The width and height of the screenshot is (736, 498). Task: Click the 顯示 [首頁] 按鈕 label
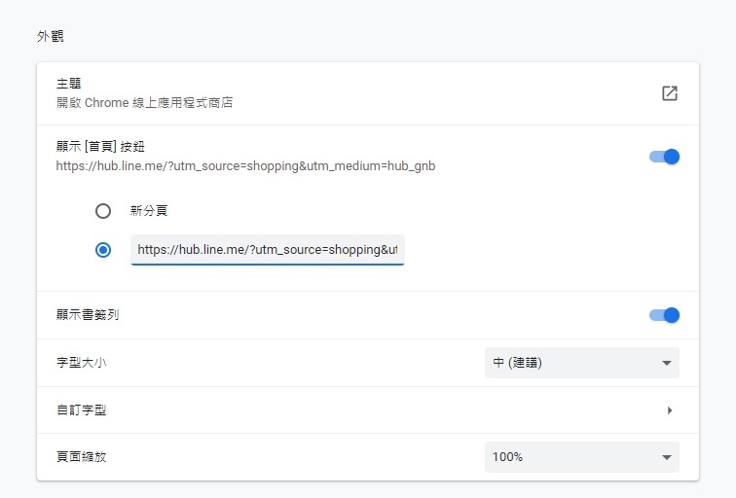click(x=100, y=146)
